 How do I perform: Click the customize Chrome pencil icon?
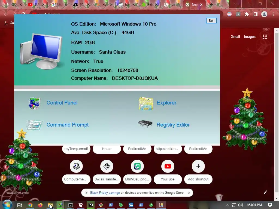click(x=265, y=192)
